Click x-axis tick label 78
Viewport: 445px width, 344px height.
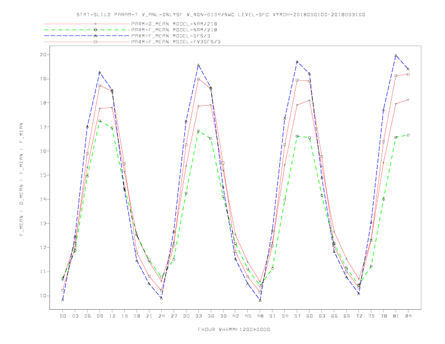pyautogui.click(x=383, y=316)
